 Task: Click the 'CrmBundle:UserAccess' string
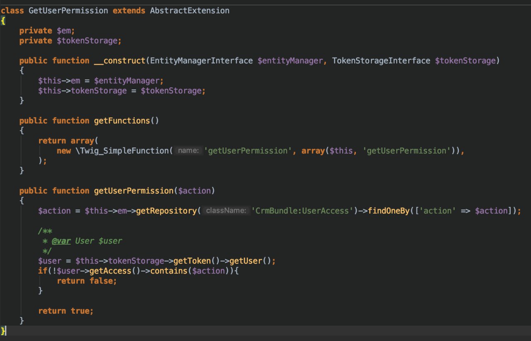click(x=302, y=211)
